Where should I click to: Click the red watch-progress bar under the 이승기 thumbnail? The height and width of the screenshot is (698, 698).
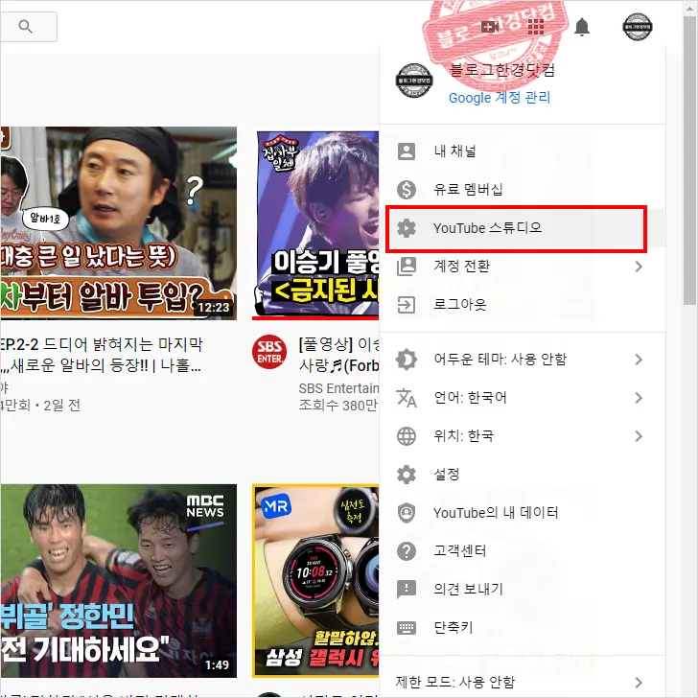pyautogui.click(x=315, y=318)
